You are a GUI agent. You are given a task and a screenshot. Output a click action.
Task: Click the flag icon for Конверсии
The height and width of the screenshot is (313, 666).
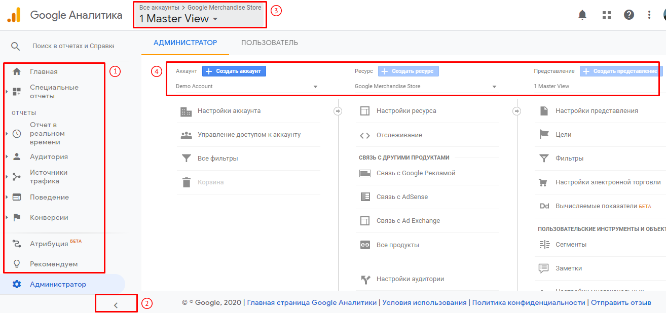17,217
